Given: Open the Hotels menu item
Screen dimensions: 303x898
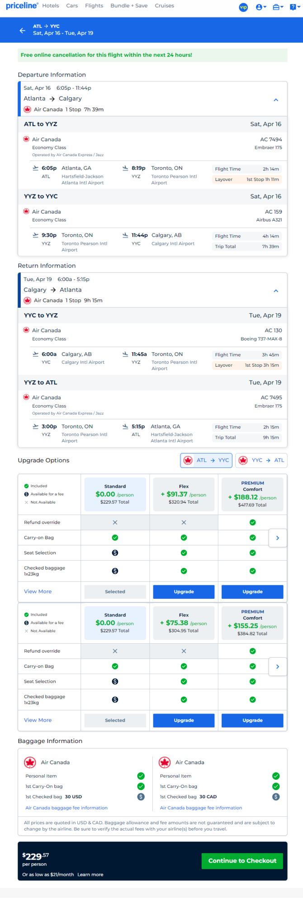Looking at the screenshot, I should click(x=51, y=6).
